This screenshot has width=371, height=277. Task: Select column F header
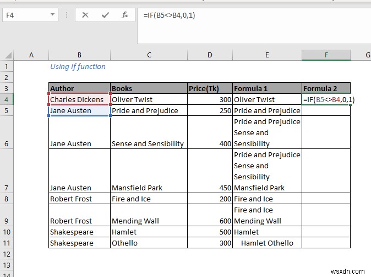[326, 55]
